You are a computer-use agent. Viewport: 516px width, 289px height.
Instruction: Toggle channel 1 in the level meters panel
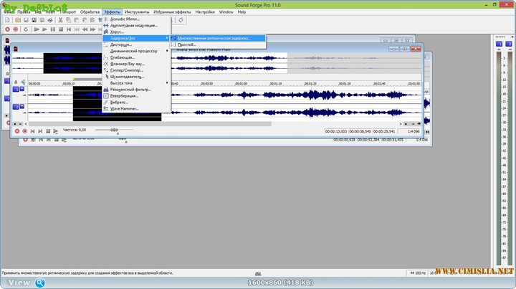click(500, 44)
